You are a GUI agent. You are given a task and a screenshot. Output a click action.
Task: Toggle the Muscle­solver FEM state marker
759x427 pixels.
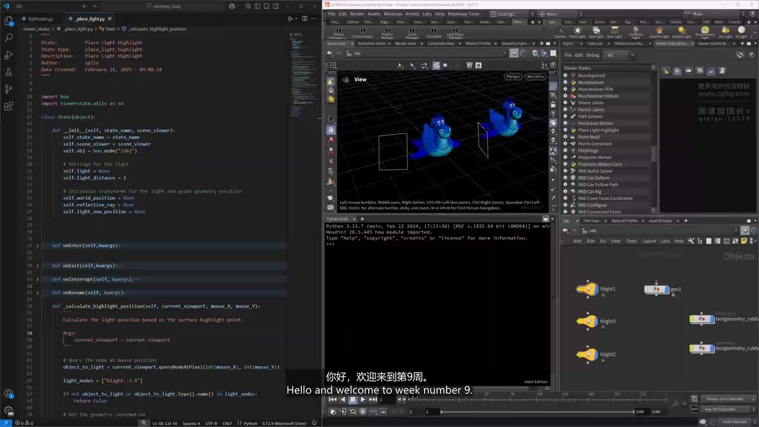point(565,89)
